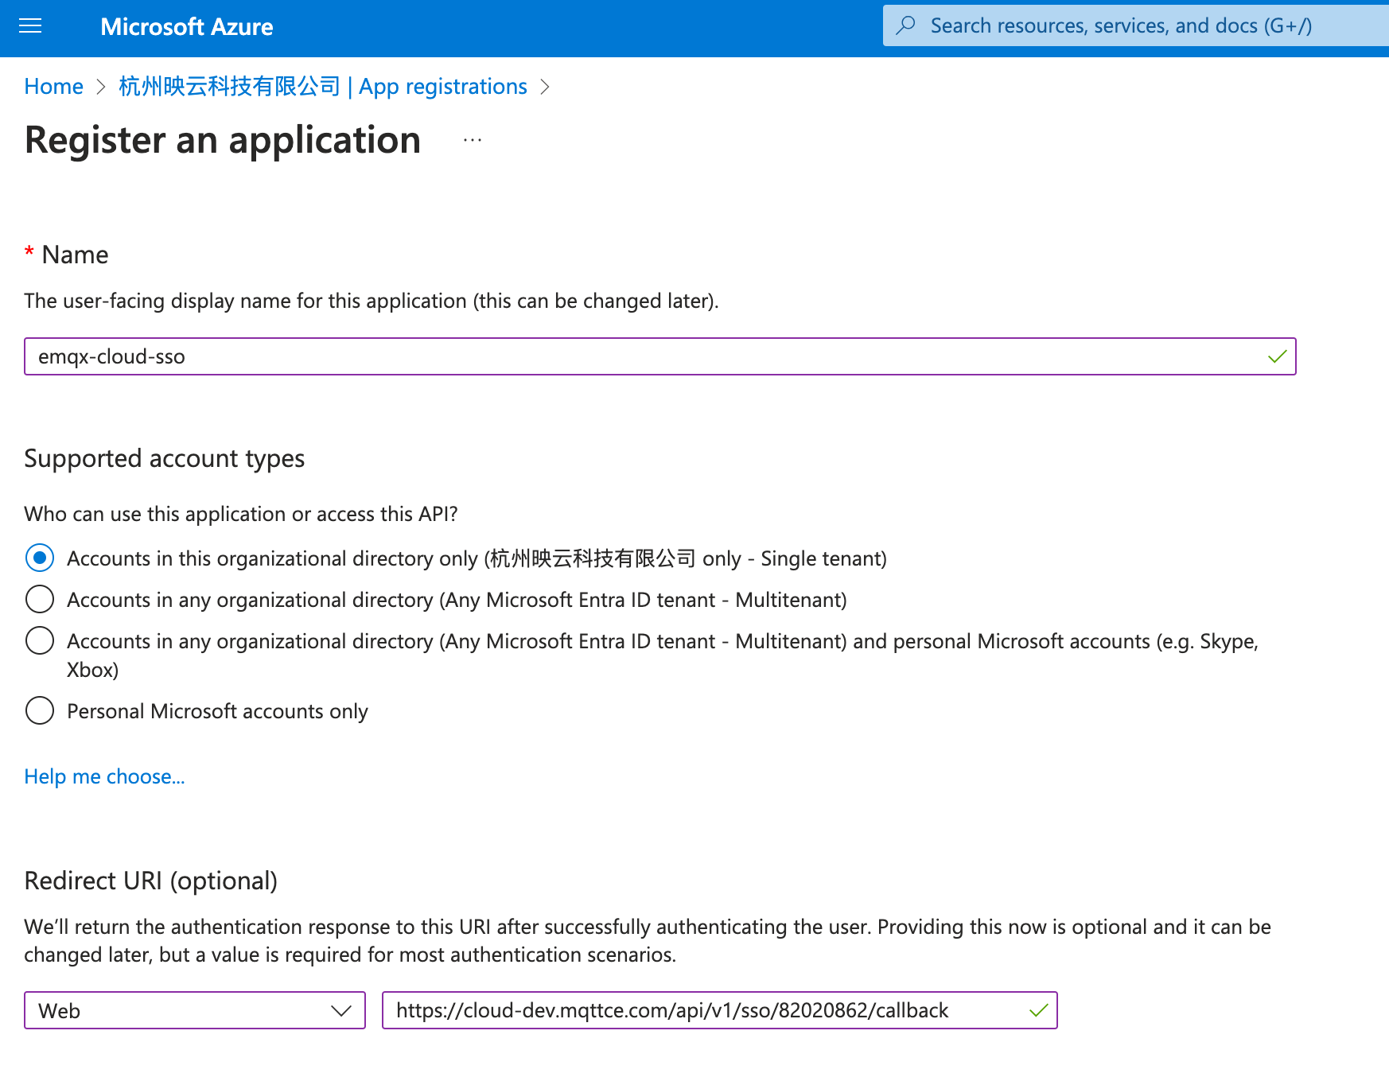Choose Any Microsoft Entra ID tenant Multitenant only
1389x1085 pixels.
(x=40, y=599)
